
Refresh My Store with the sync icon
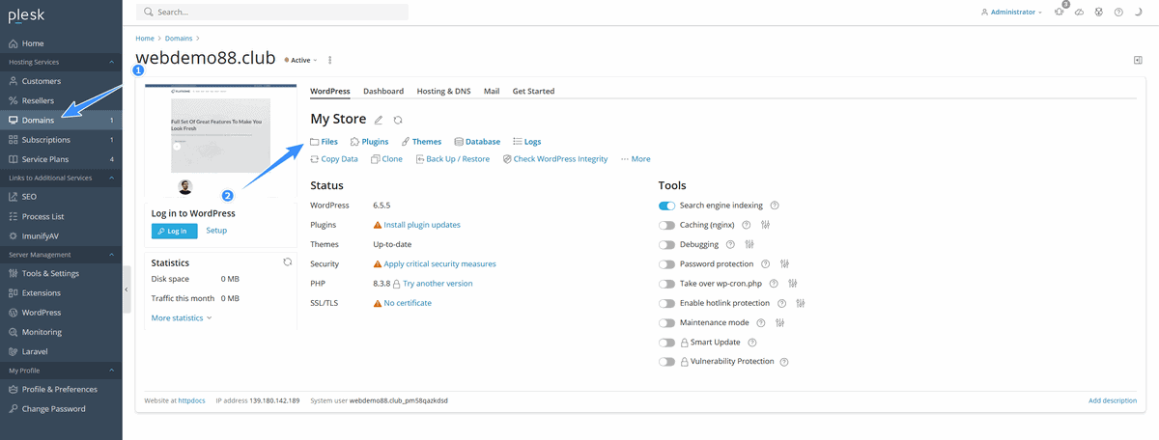point(398,120)
